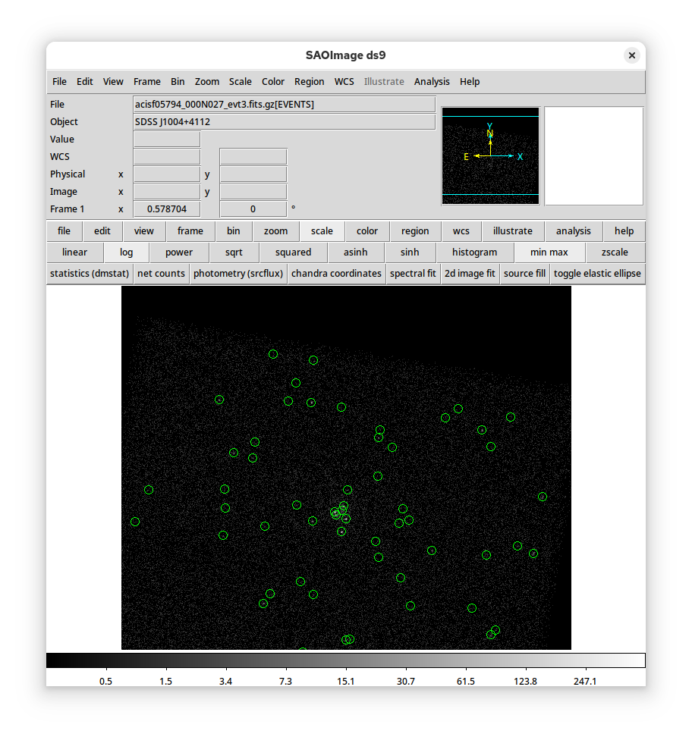Select power scale
Viewport: 692px width, 737px height.
click(179, 252)
